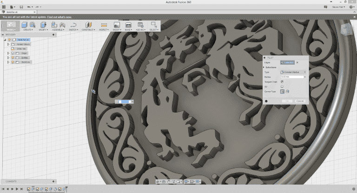Toggle root component visibility bulb
The height and width of the screenshot is (193, 357).
point(10,40)
